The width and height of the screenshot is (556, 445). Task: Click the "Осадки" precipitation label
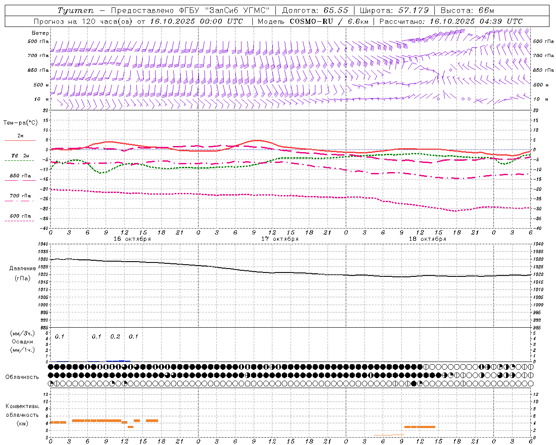click(x=22, y=342)
